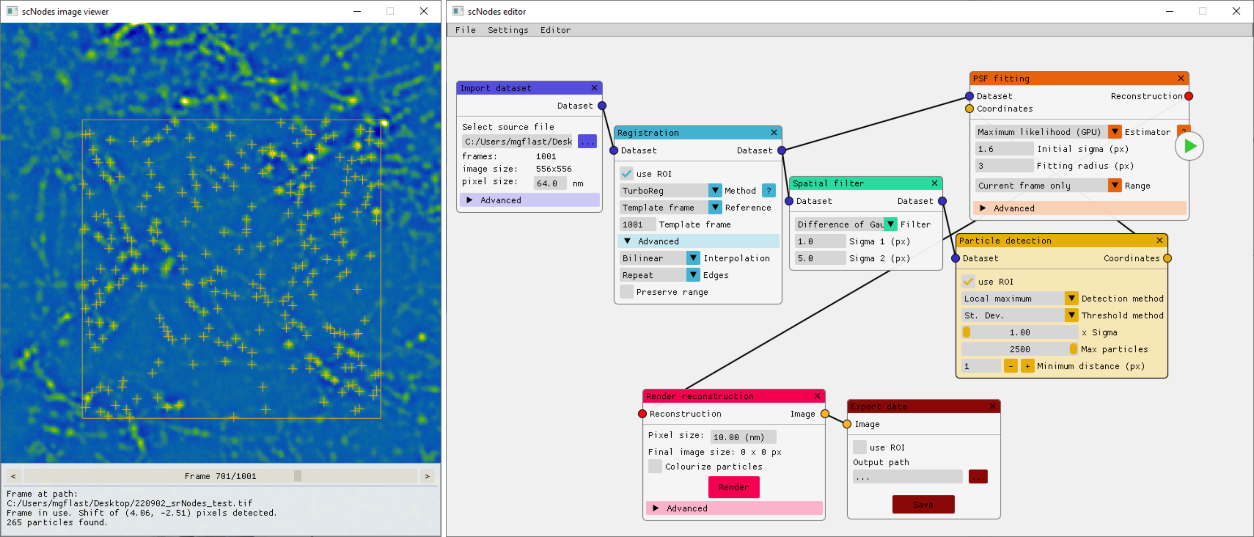Open the Estimator Maximum likelihood dropdown
The image size is (1254, 537).
click(x=1114, y=132)
